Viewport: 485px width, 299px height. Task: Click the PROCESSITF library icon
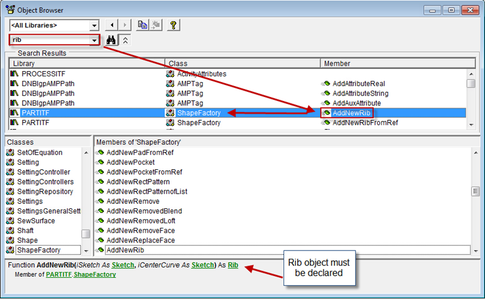[14, 73]
